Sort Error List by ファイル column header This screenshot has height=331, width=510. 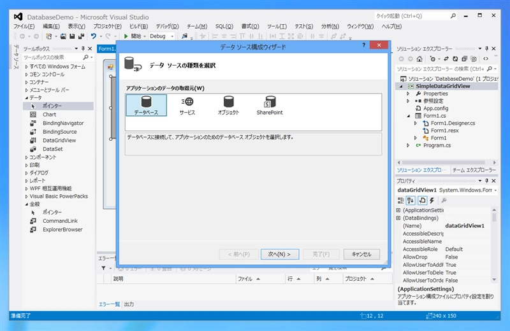click(260, 279)
